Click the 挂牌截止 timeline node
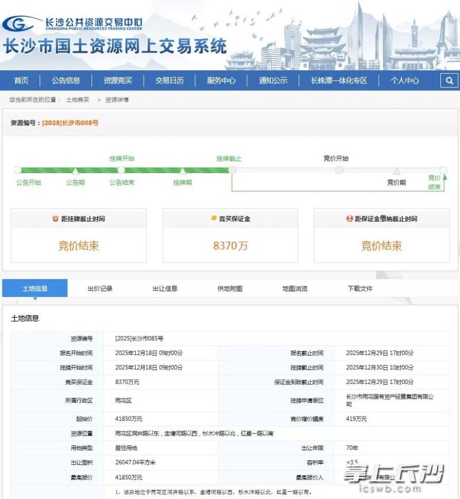Viewport: 460px width, 499px height. click(x=232, y=170)
